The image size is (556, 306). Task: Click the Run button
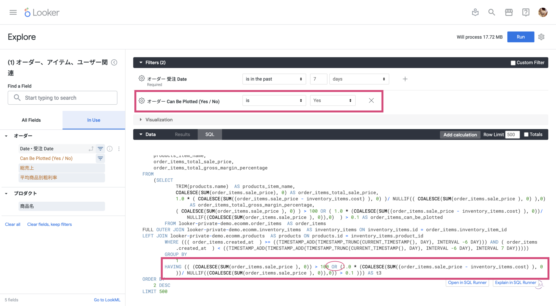tap(520, 37)
